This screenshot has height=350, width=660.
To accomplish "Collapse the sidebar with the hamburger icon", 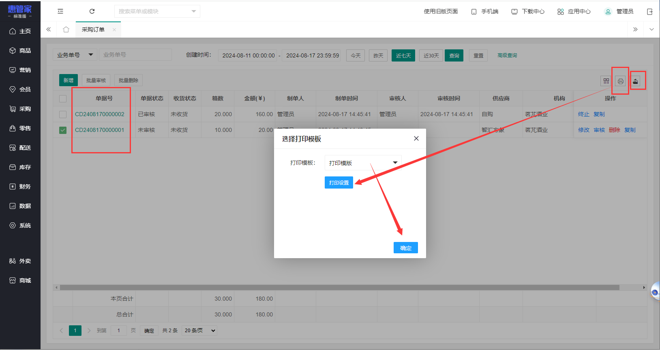I will [x=60, y=11].
